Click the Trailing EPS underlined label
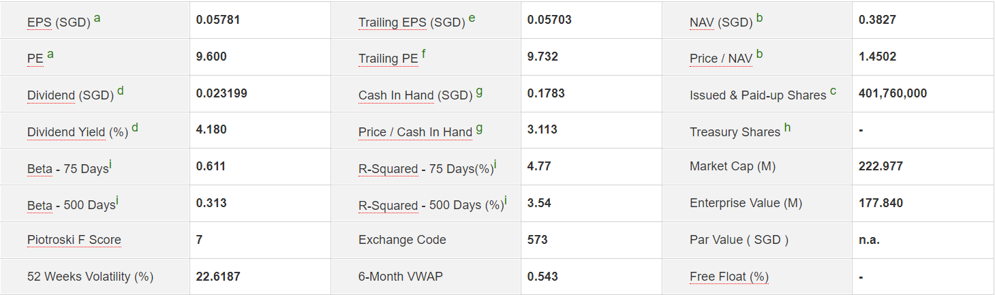 tap(394, 22)
